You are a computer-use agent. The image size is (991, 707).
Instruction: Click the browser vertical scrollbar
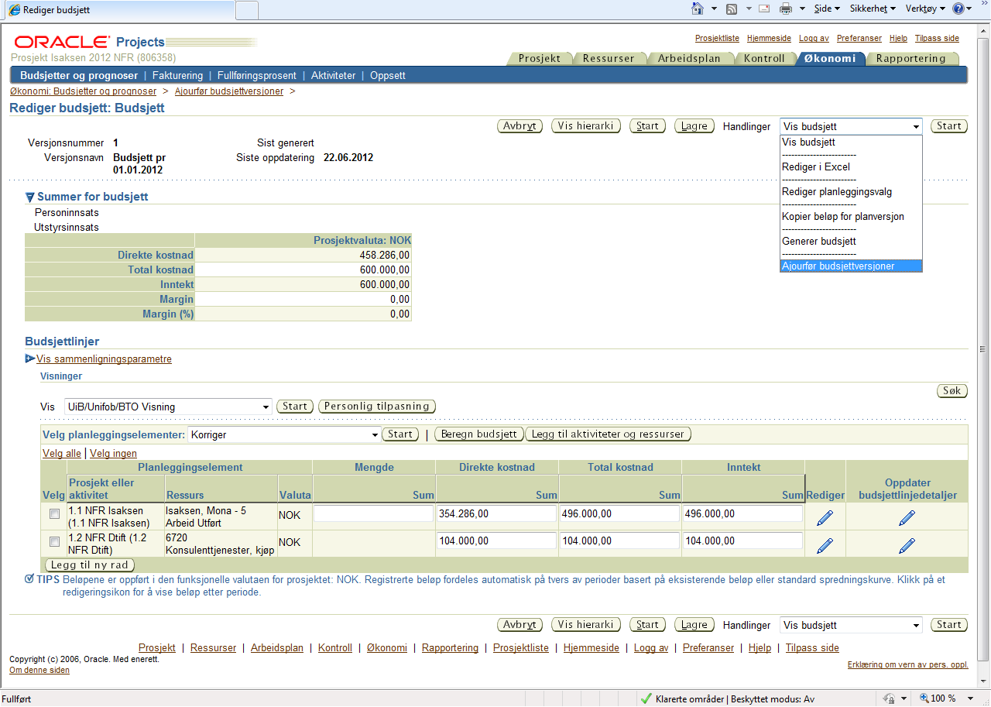pyautogui.click(x=983, y=348)
